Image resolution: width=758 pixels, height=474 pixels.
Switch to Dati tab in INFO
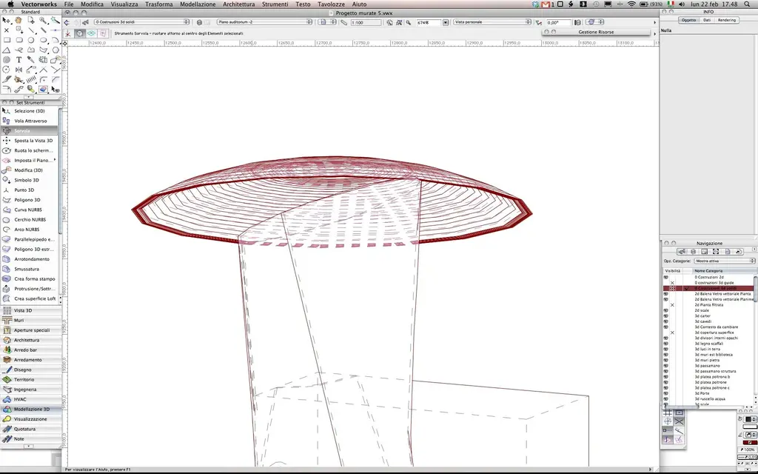[707, 20]
